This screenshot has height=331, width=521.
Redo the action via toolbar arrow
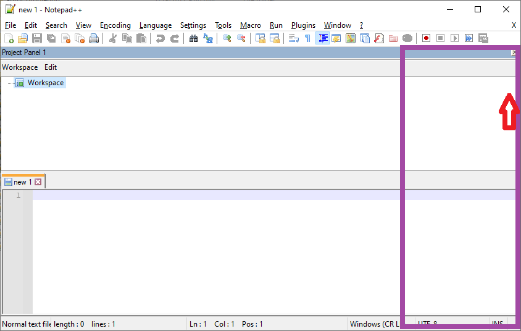point(175,38)
